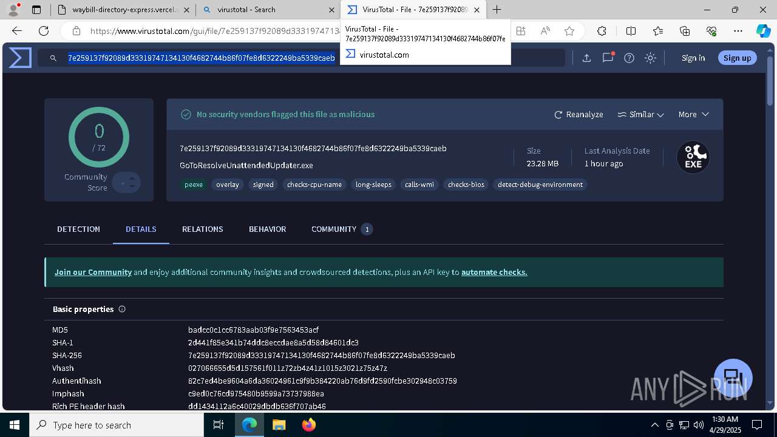The image size is (777, 437).
Task: Close the VirusTotal - File tab
Action: (x=477, y=10)
